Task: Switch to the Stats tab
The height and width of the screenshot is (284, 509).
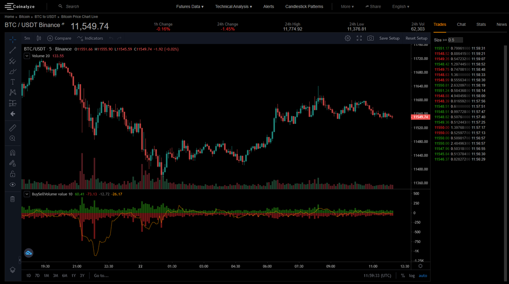Action: 481,24
